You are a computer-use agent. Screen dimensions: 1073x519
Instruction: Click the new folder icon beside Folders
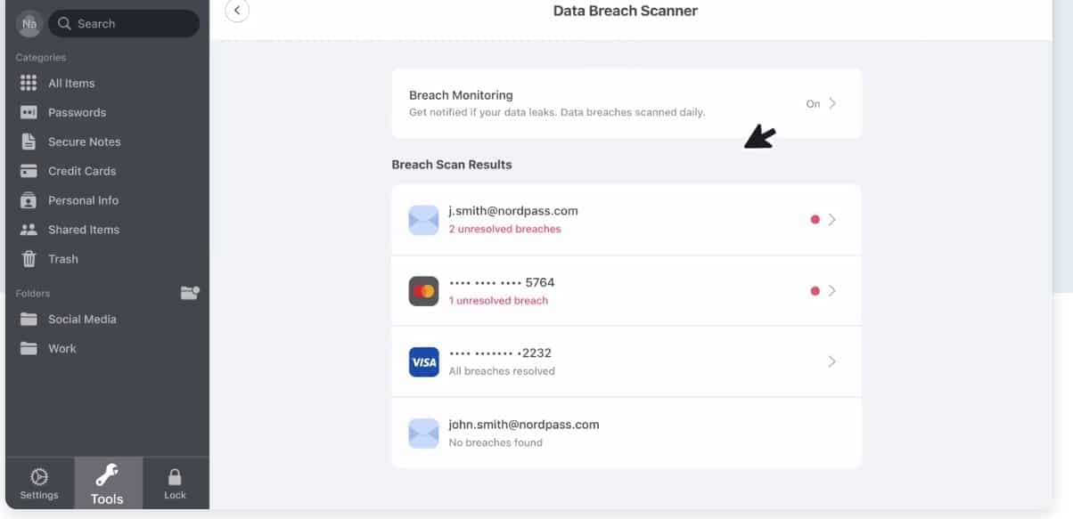pyautogui.click(x=190, y=292)
